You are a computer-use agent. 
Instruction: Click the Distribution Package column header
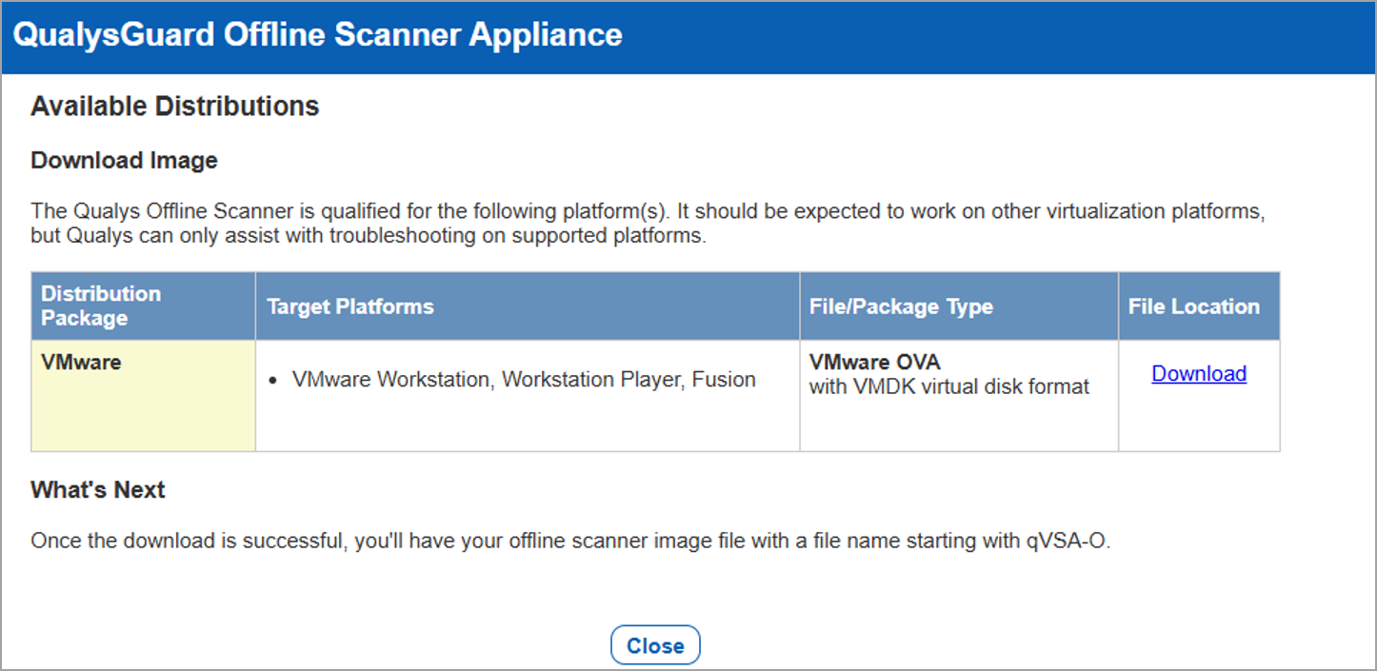(x=101, y=306)
